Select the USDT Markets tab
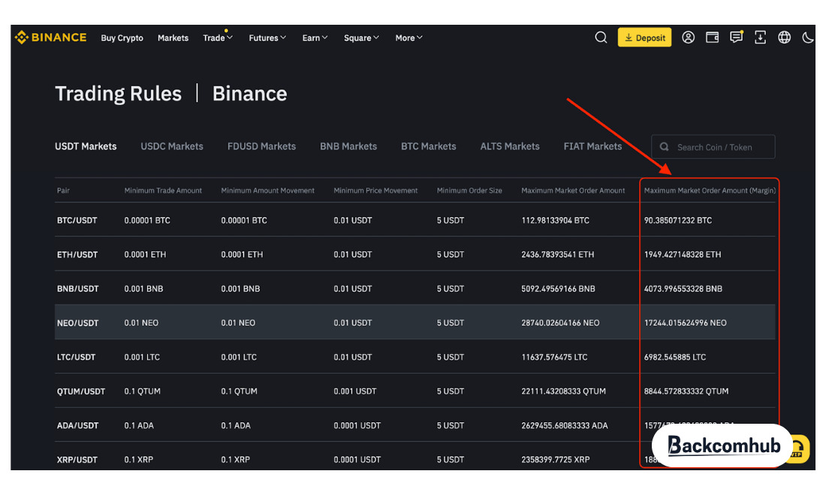The width and height of the screenshot is (826, 495). [x=86, y=146]
